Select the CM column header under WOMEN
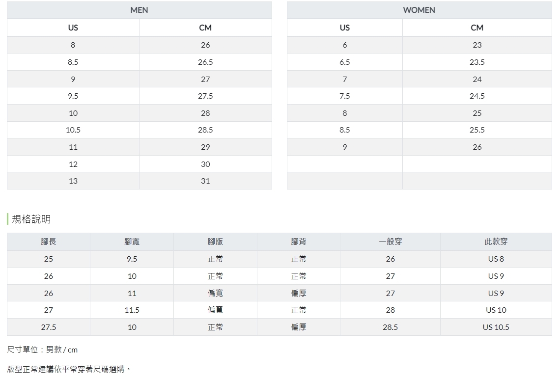Viewport: 560px width, 378px height. pos(477,28)
